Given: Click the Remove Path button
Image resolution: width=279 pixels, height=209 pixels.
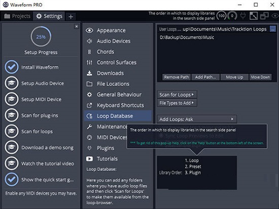Looking at the screenshot, I should click(177, 77).
